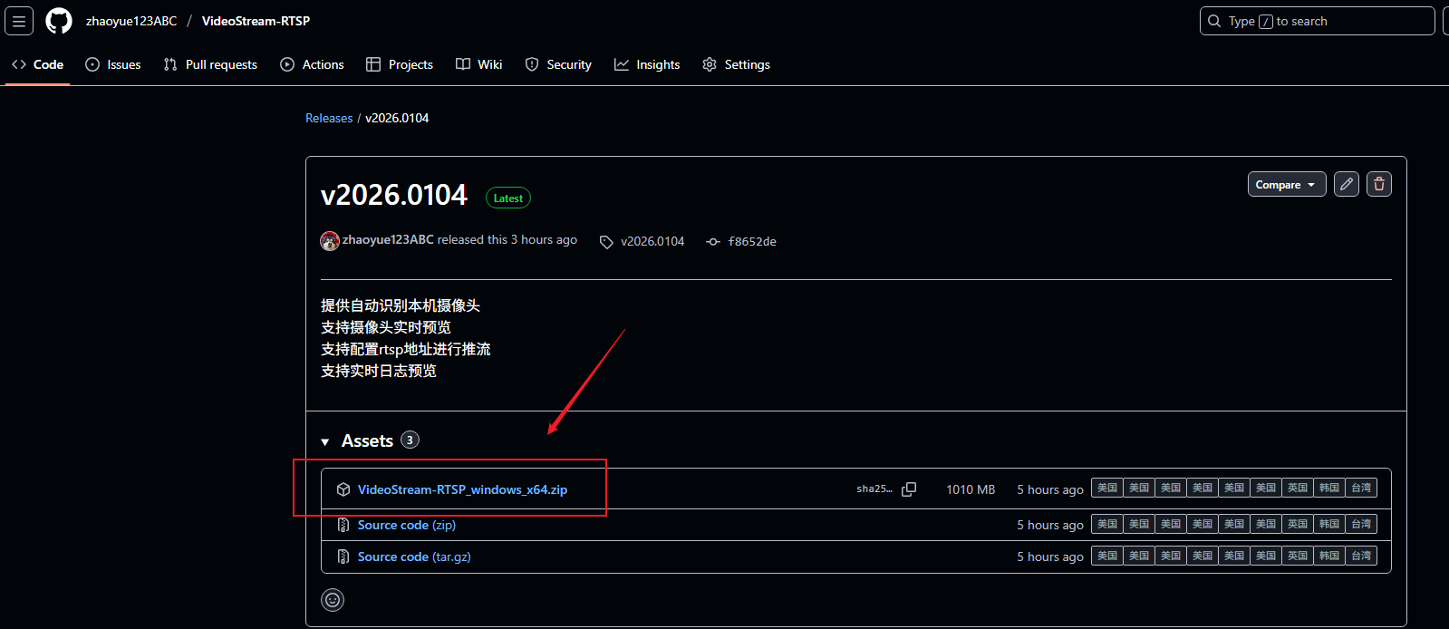Click the line 提供自动识别本机摄像头
Image resolution: width=1449 pixels, height=629 pixels.
(401, 305)
